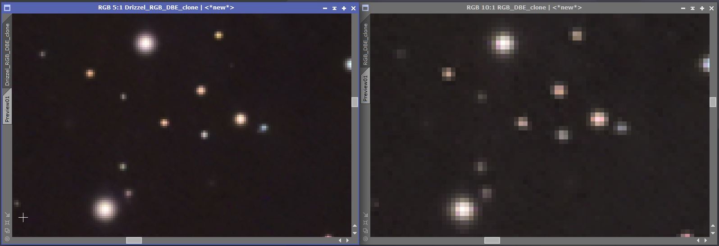Close the RGB_DBE_clone 10:1 window
The height and width of the screenshot is (246, 719).
712,8
